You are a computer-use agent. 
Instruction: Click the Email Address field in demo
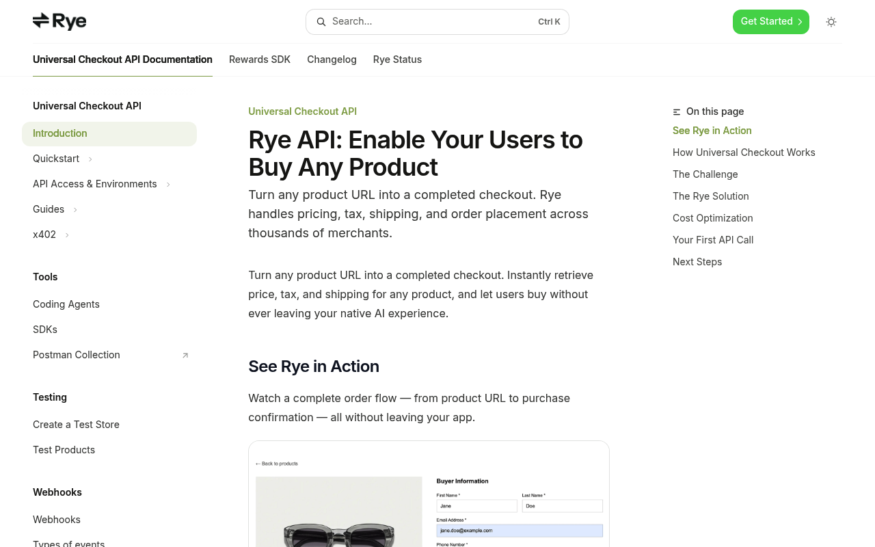point(520,531)
